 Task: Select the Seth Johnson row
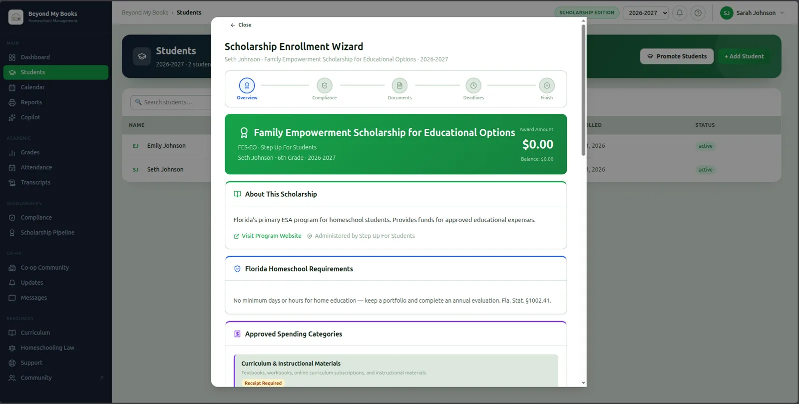451,170
